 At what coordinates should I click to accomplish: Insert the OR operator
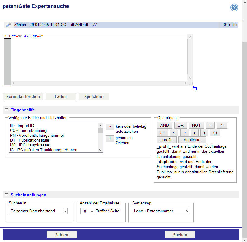click(181, 125)
